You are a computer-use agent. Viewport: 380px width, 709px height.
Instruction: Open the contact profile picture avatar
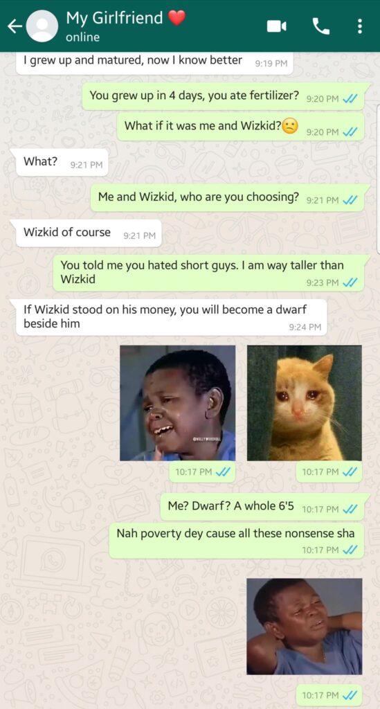[x=42, y=26]
